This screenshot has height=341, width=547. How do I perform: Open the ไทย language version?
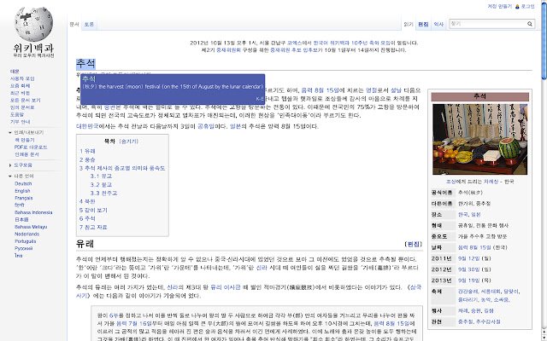click(x=19, y=256)
